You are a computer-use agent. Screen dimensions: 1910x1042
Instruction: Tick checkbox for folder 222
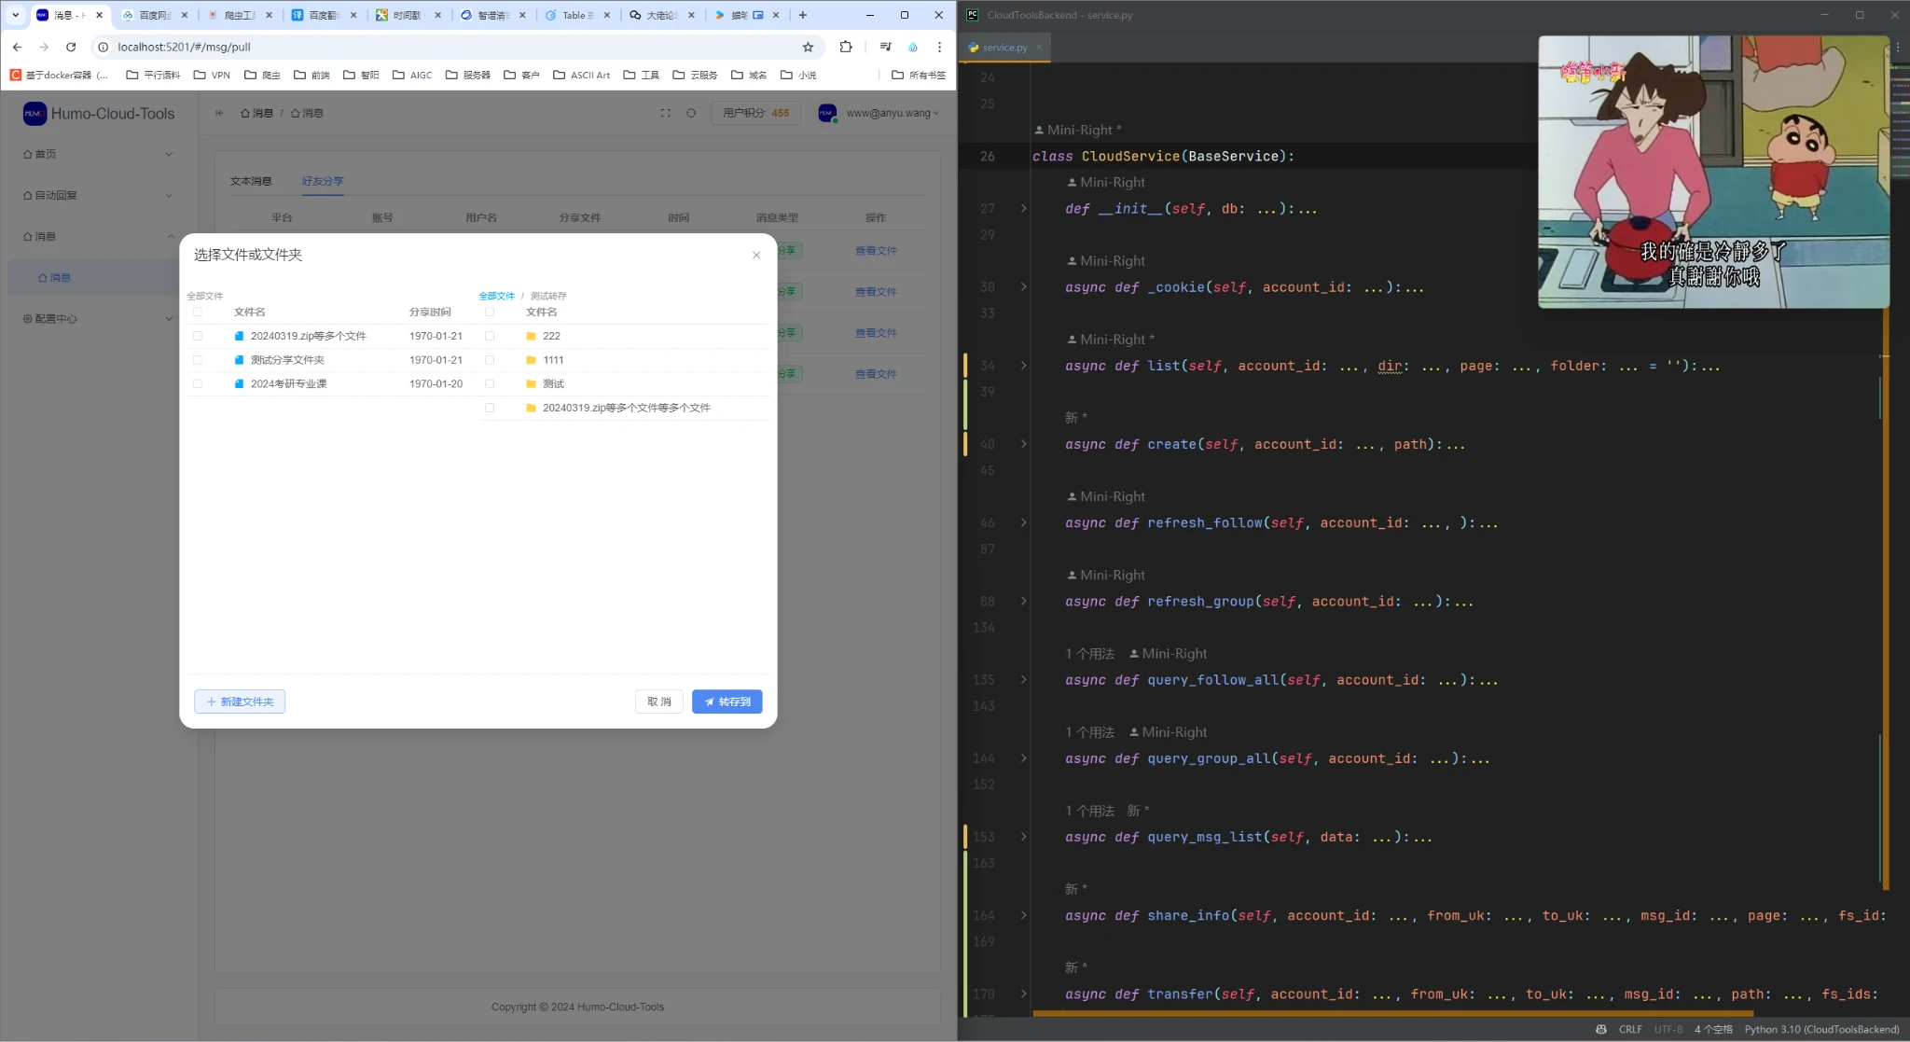click(490, 336)
